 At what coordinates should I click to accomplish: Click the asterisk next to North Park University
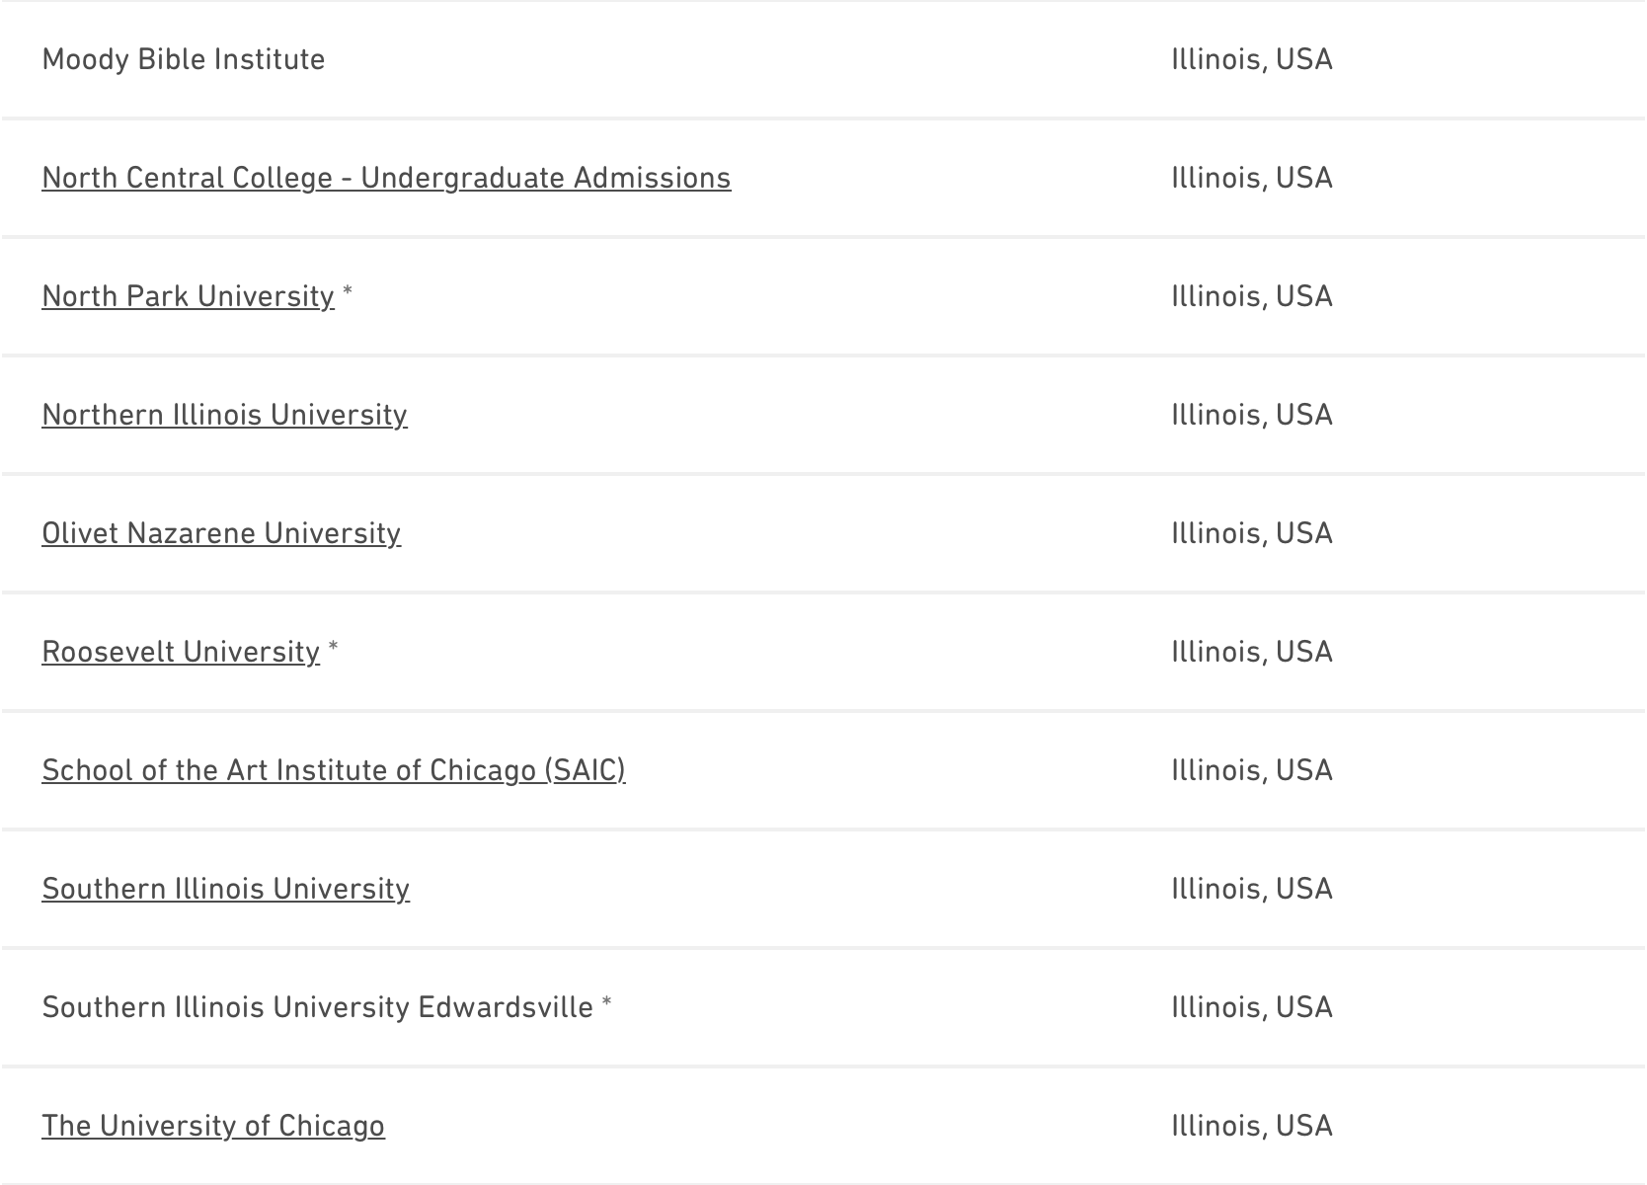coord(348,292)
